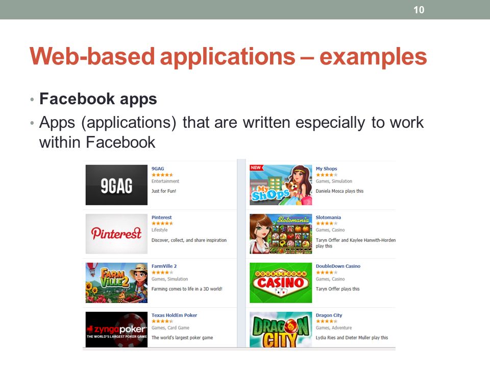Click the NEW badge on My Shops

[x=256, y=168]
